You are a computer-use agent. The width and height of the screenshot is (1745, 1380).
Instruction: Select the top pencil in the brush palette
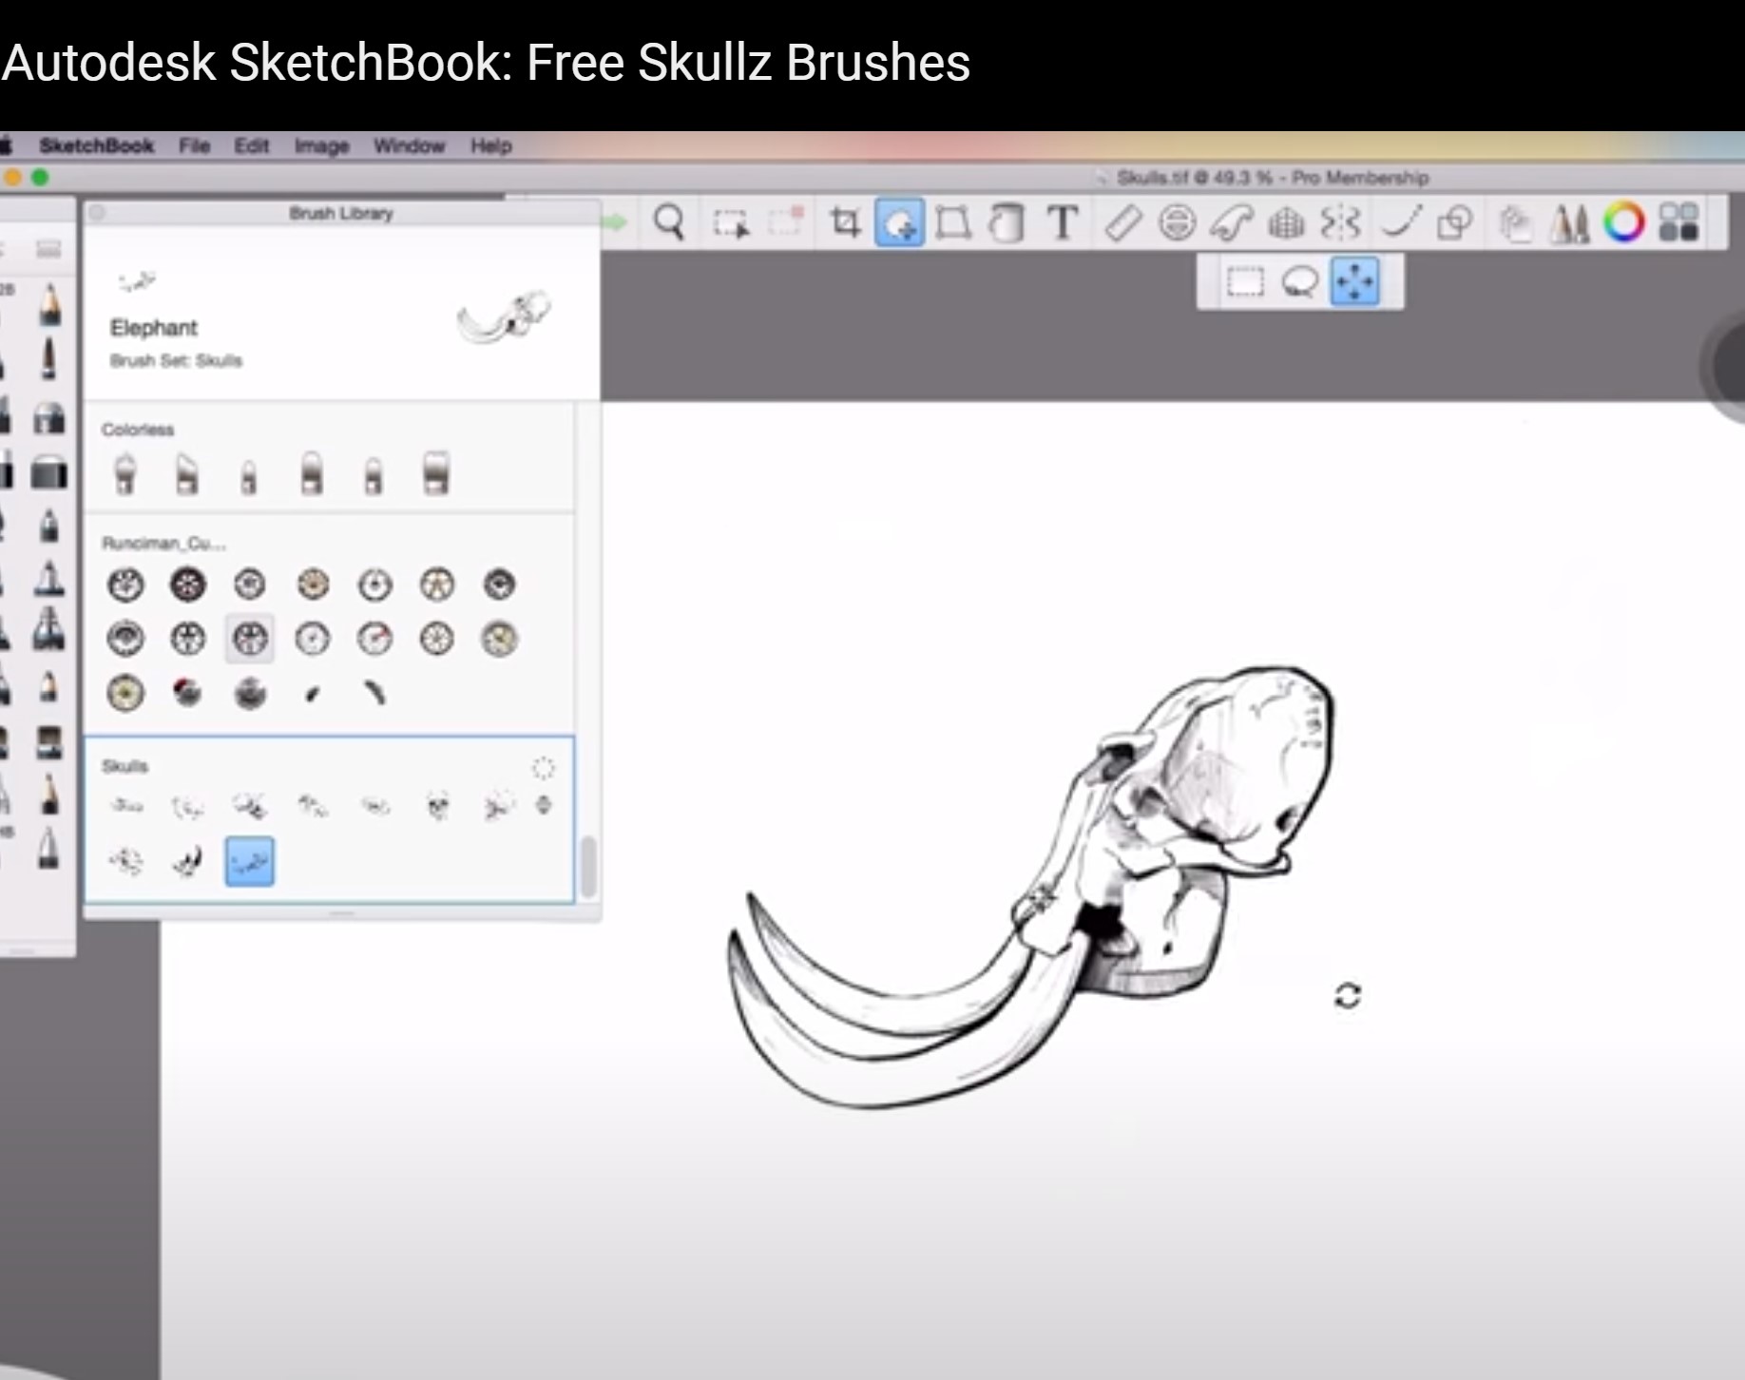tap(49, 304)
